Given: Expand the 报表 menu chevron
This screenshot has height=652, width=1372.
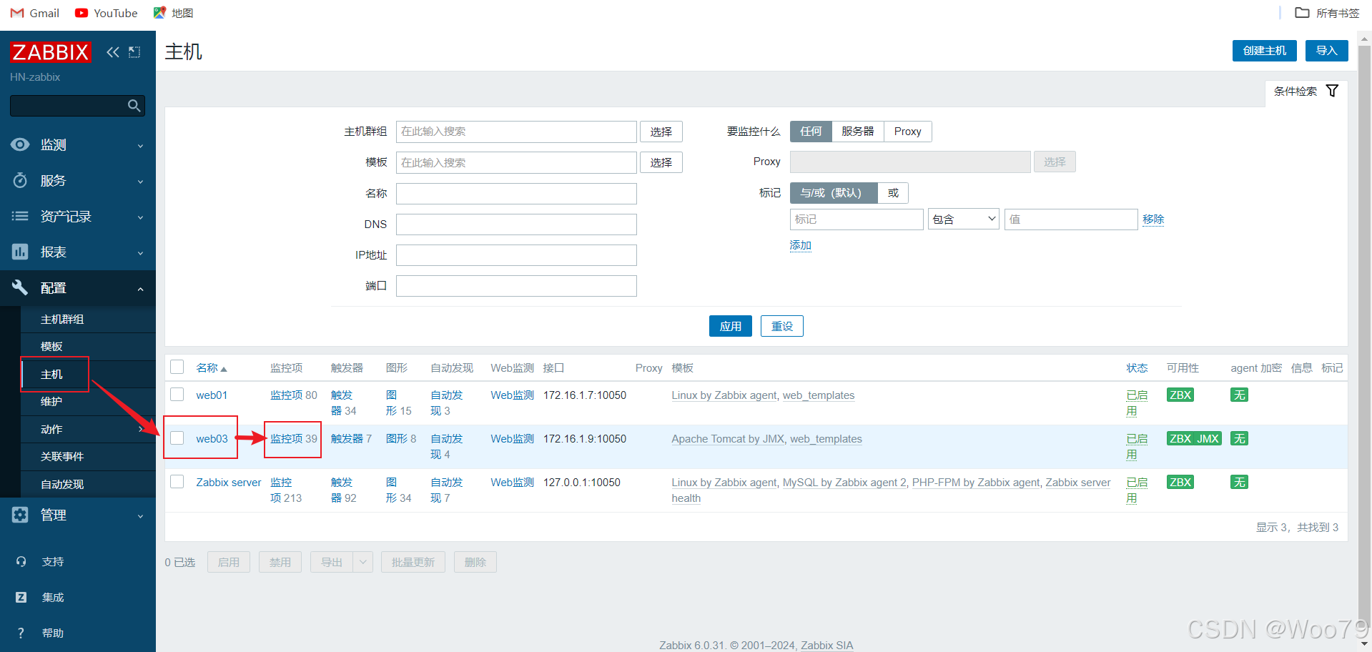Looking at the screenshot, I should tap(140, 253).
